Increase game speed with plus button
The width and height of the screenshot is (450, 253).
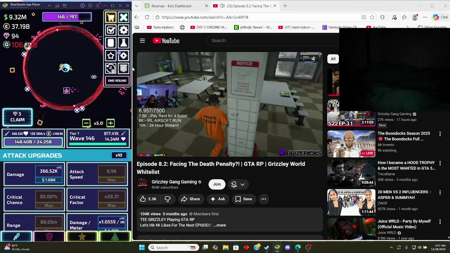click(110, 123)
